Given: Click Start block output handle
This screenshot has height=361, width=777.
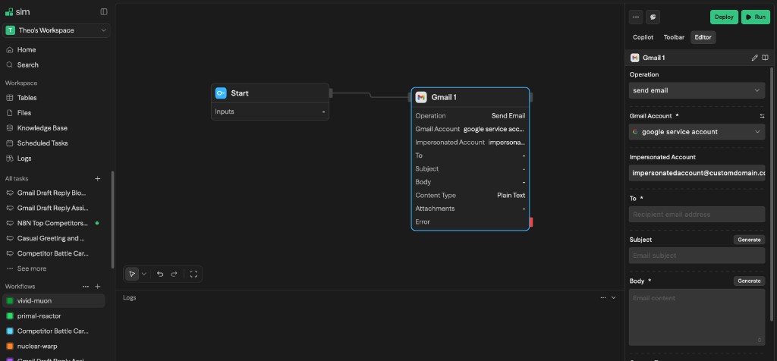Looking at the screenshot, I should pyautogui.click(x=331, y=93).
